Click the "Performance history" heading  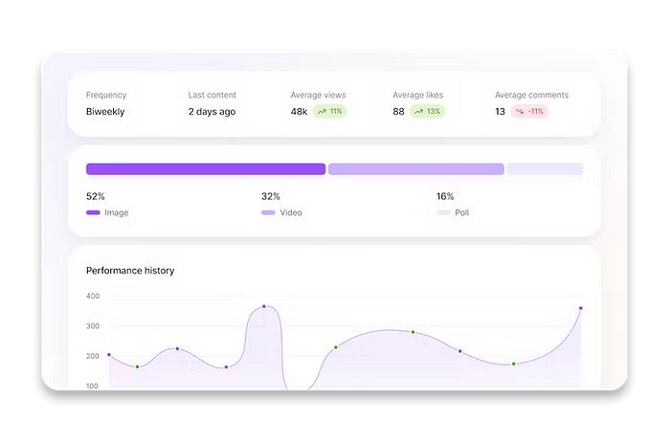(130, 271)
